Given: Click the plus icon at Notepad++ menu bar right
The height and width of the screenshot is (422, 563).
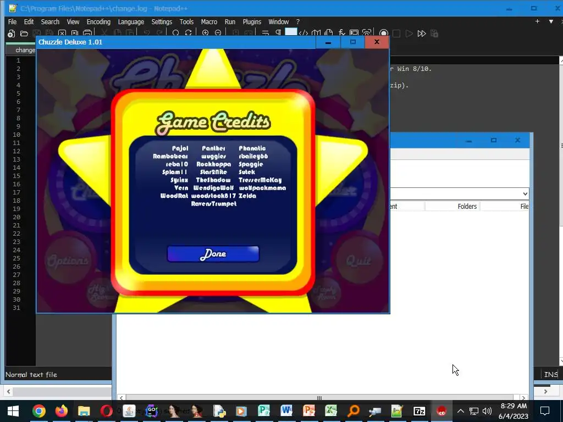Looking at the screenshot, I should pyautogui.click(x=537, y=21).
